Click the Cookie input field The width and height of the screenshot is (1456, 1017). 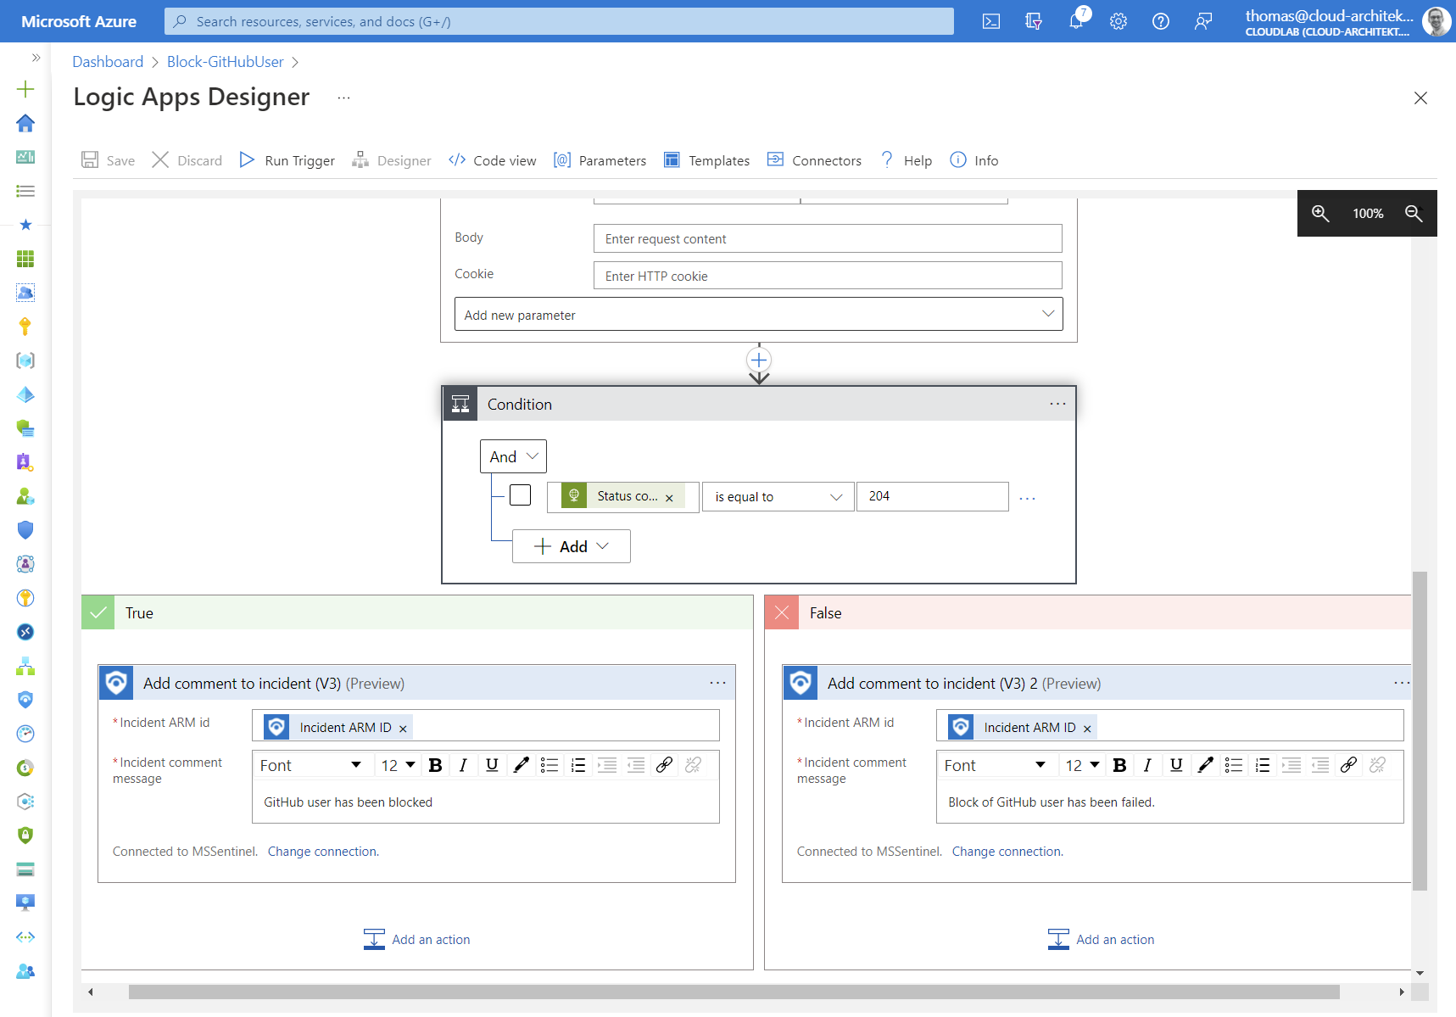tap(828, 276)
